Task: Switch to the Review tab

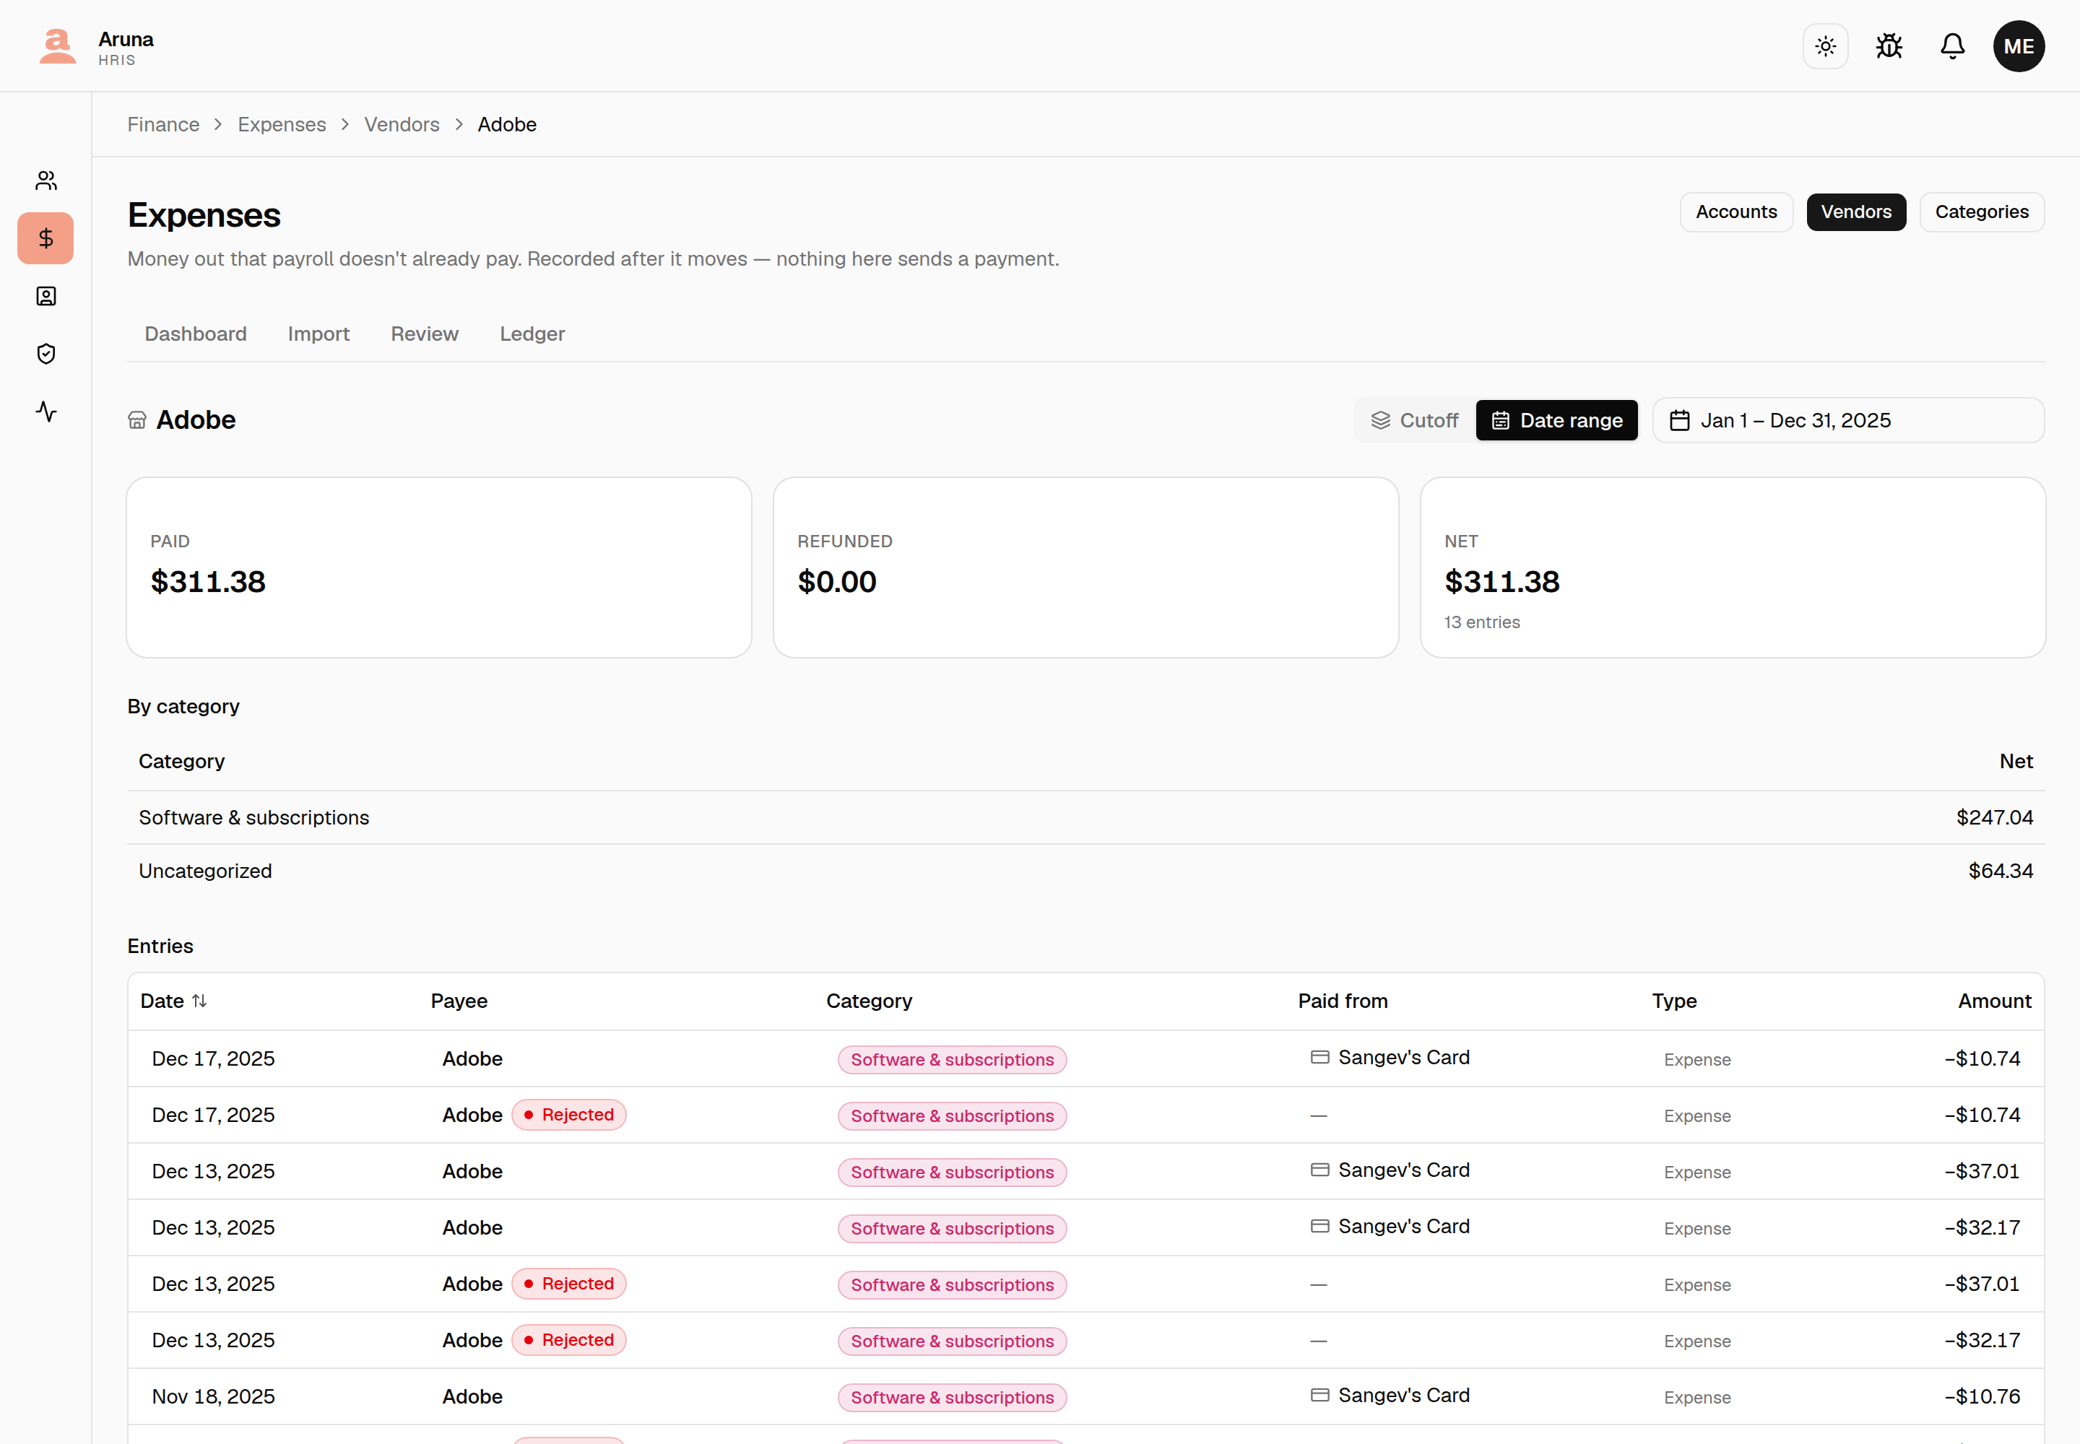Action: 425,334
